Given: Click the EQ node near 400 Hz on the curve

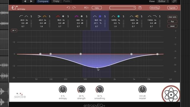Looking at the screenshot, I should [x=80, y=54].
